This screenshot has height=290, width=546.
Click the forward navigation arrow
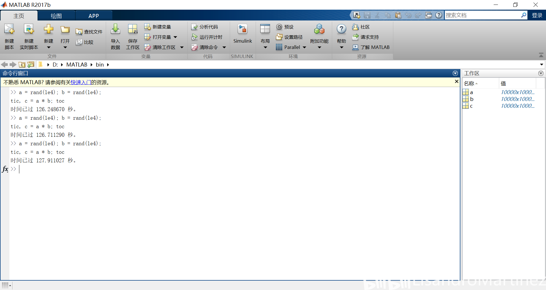click(x=13, y=65)
